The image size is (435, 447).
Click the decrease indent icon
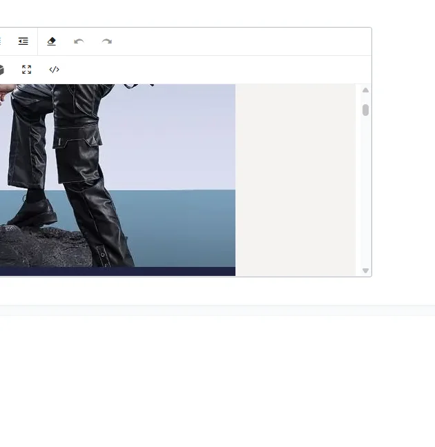[23, 41]
